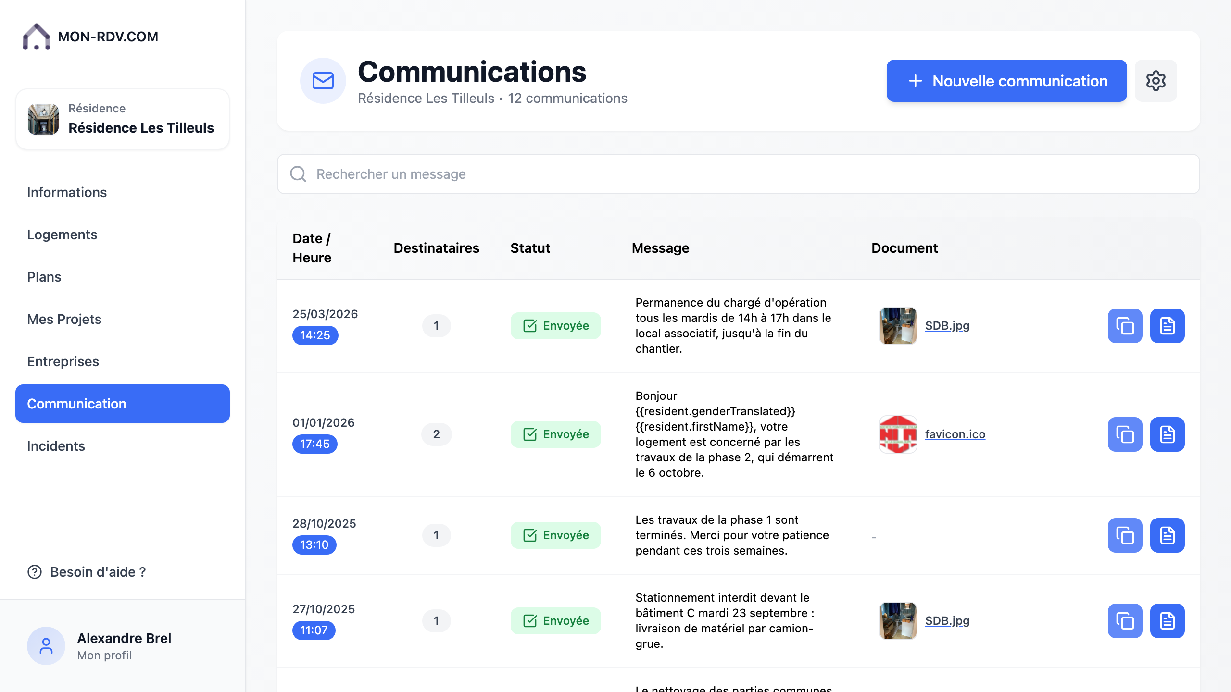This screenshot has width=1231, height=692.
Task: Open the SDB.jpg link in 27/10/2025 row
Action: [x=947, y=621]
